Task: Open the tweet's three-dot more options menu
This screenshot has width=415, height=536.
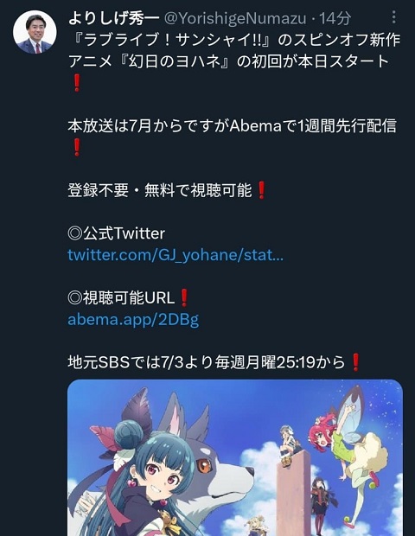Action: pos(393,17)
